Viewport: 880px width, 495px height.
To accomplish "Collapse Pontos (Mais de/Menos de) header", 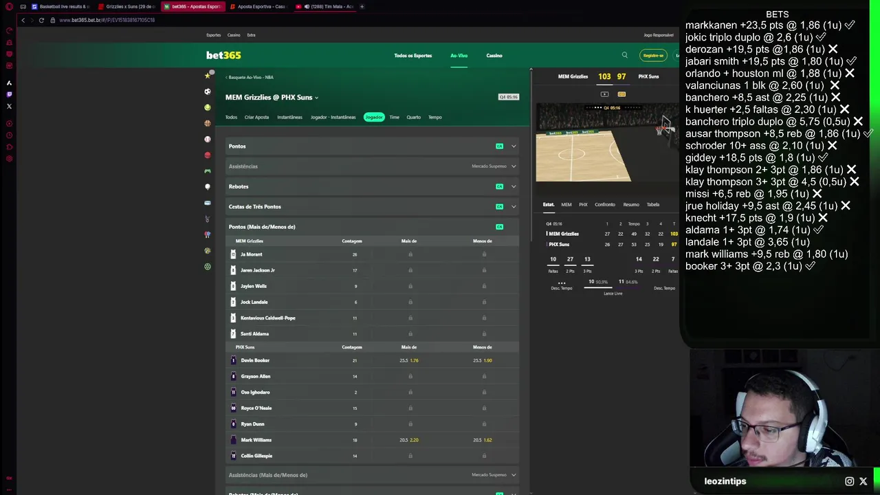I will pyautogui.click(x=371, y=227).
